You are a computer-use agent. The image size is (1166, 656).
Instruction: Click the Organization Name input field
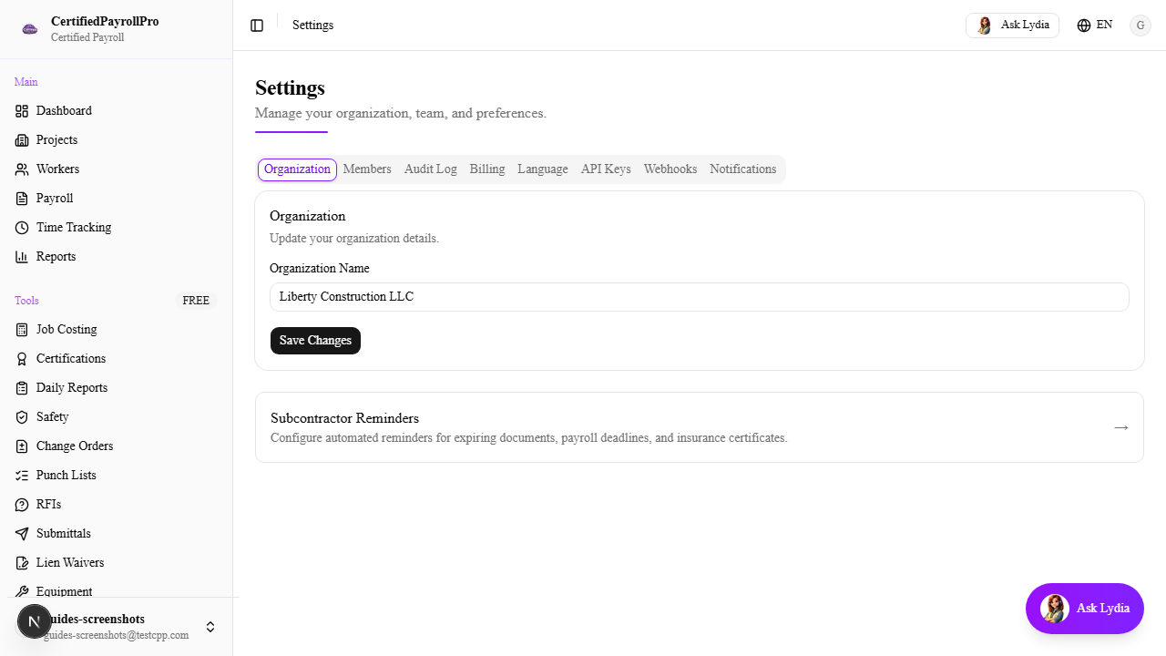coord(700,296)
